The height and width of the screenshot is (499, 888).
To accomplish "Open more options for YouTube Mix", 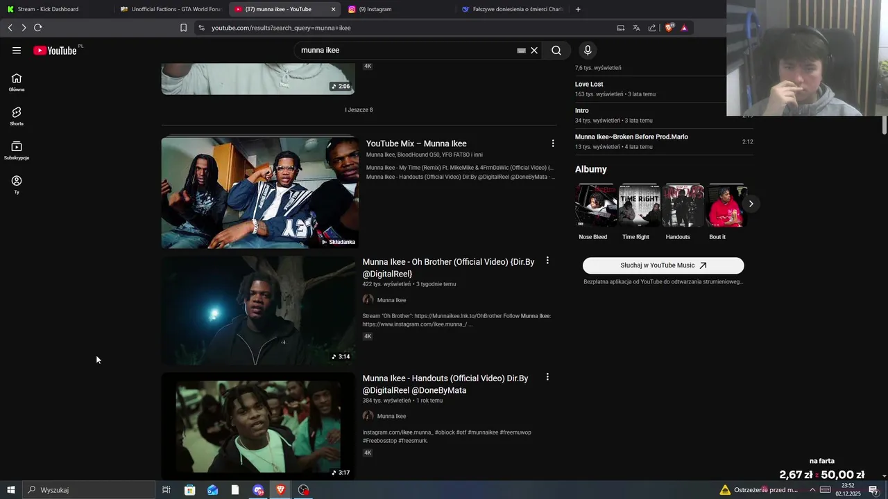I will click(x=553, y=143).
